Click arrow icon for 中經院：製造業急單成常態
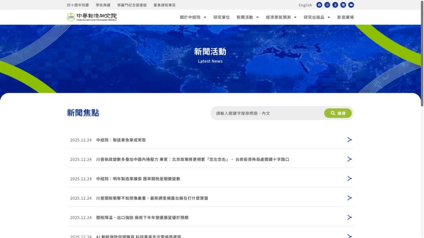Image resolution: width=424 pixels, height=238 pixels. (349, 140)
